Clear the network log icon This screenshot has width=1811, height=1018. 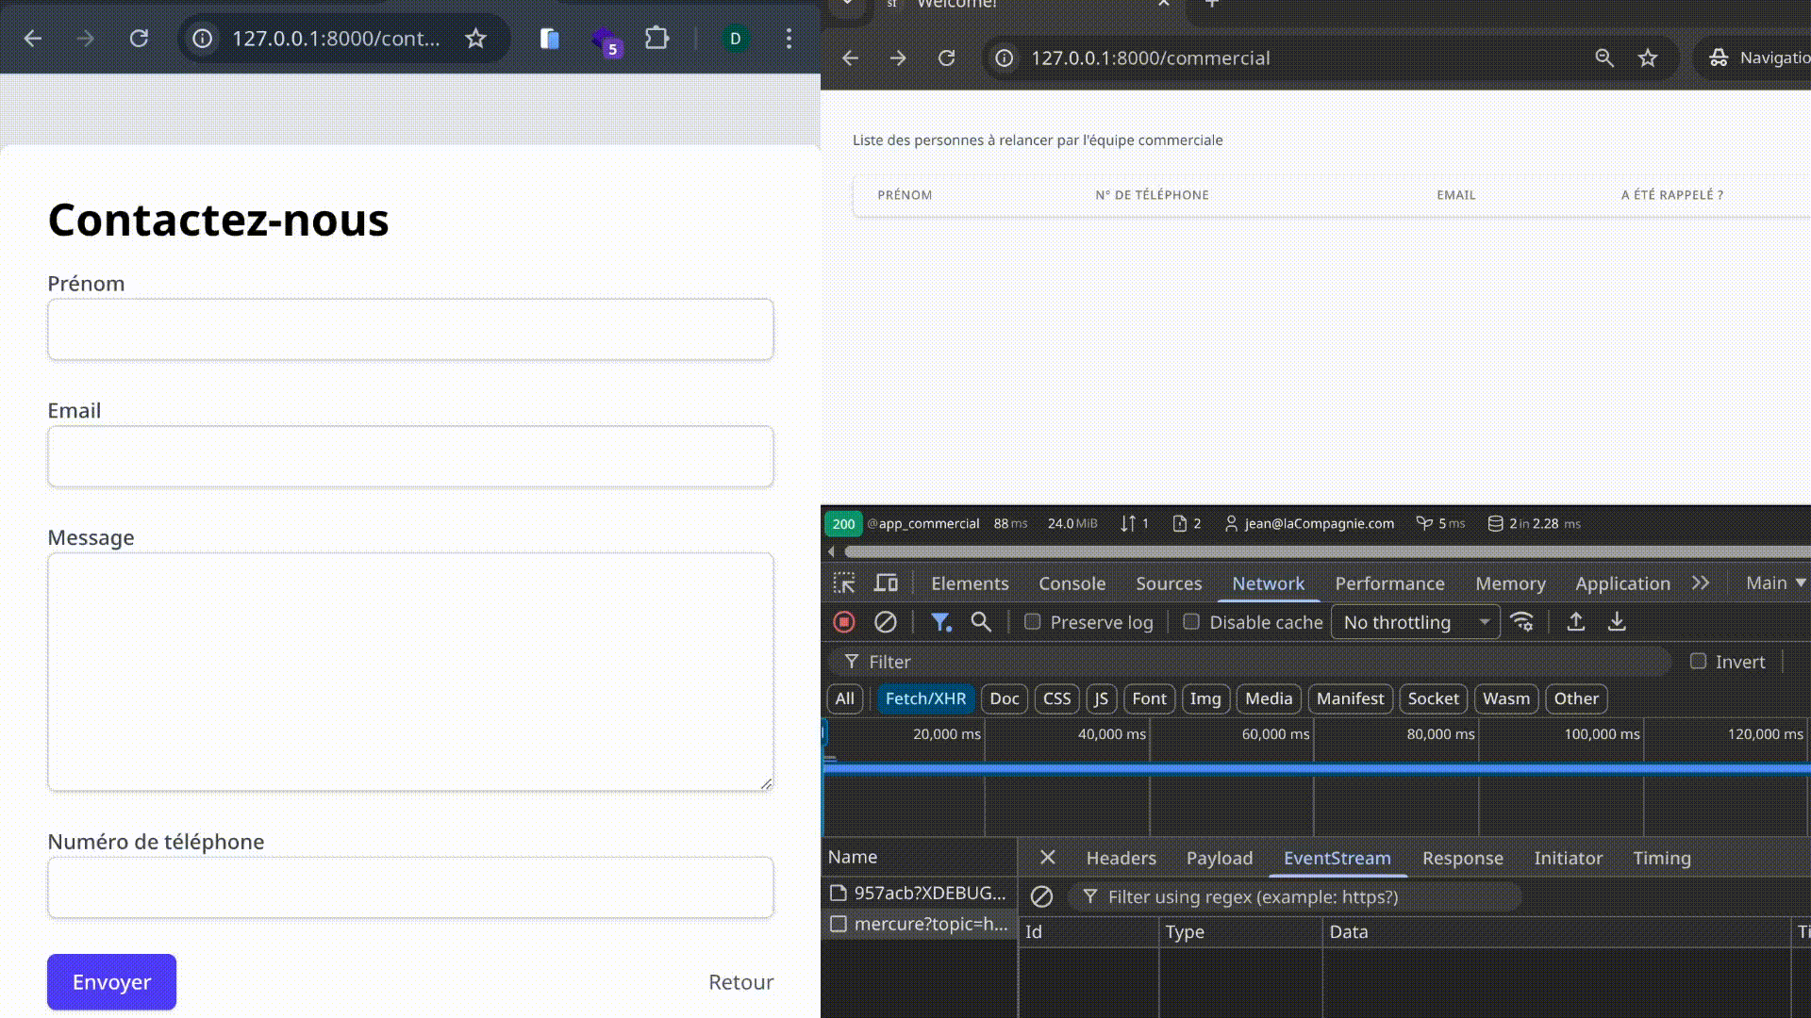[885, 622]
